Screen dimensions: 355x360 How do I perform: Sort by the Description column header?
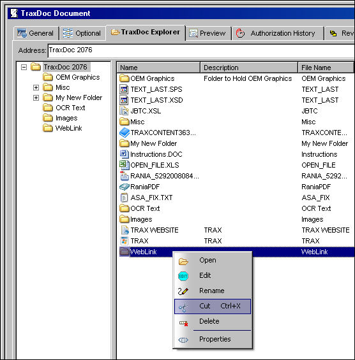click(x=249, y=68)
